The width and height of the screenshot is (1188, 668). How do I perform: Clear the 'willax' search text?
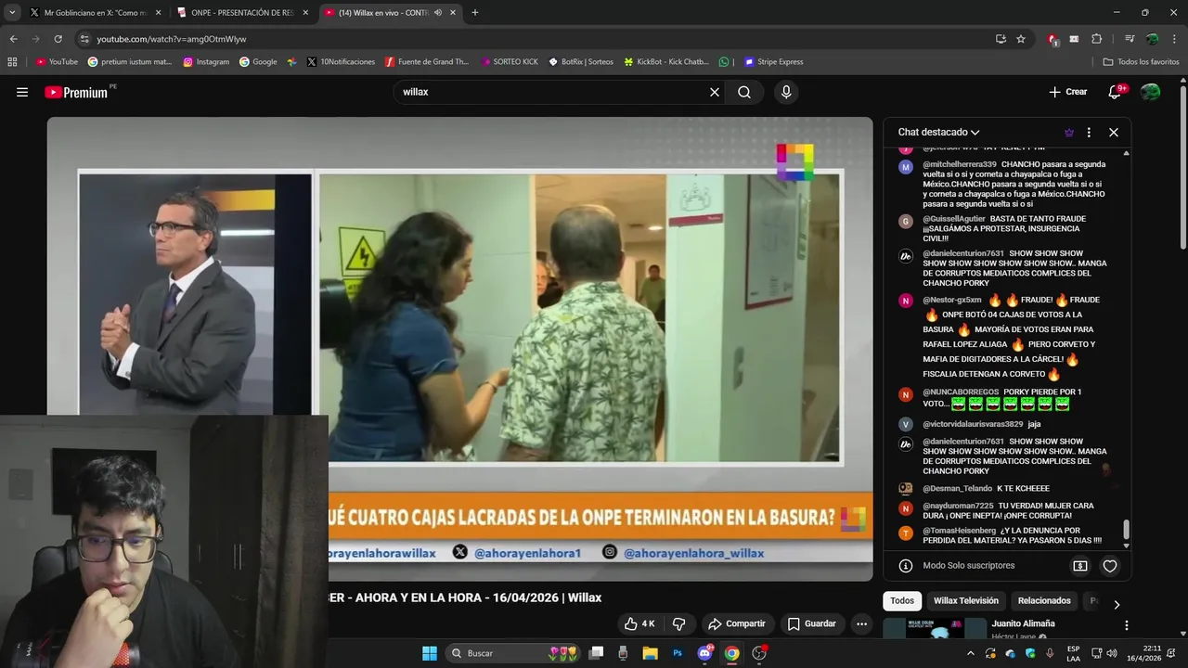(x=715, y=92)
